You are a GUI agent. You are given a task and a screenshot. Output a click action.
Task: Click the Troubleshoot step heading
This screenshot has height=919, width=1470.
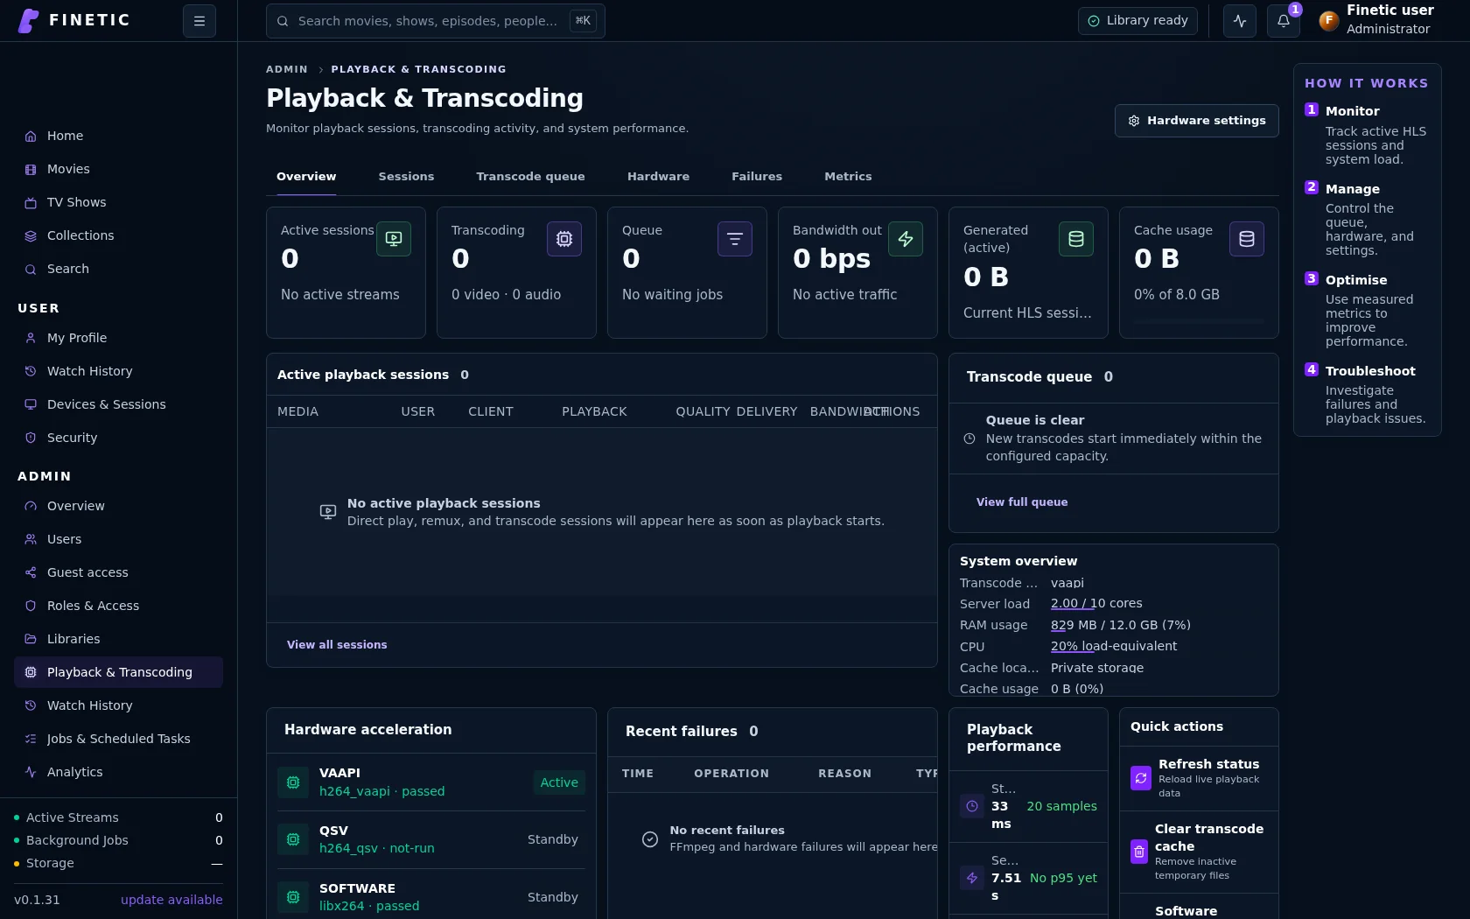(1370, 371)
